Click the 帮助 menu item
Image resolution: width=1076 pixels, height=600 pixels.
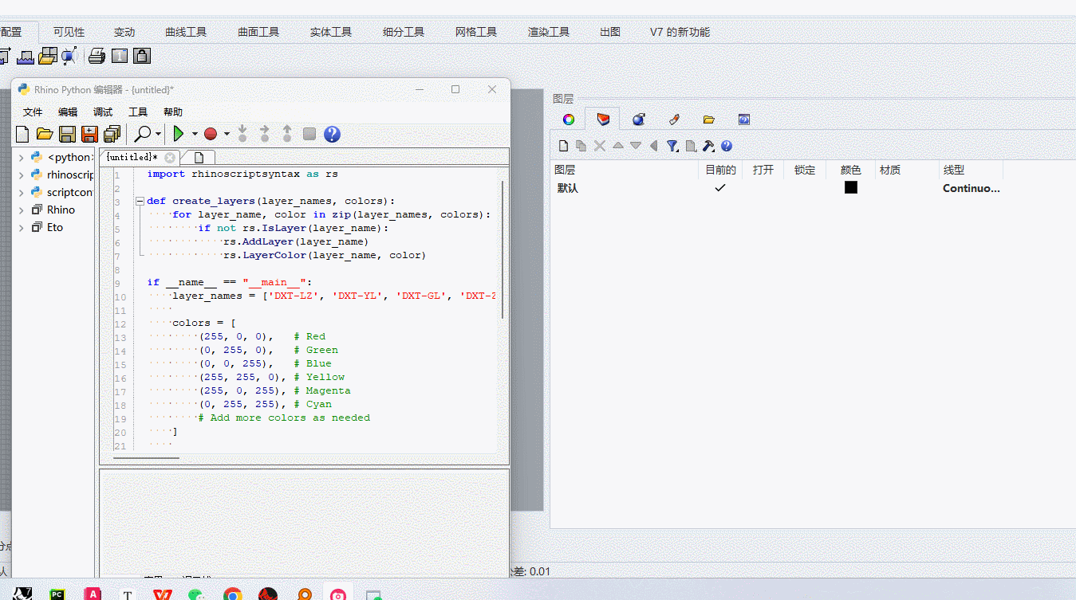click(172, 112)
